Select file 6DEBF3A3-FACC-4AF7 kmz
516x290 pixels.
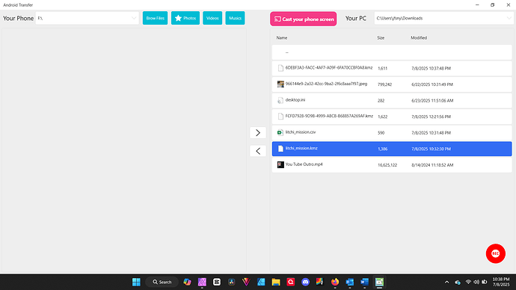(x=392, y=68)
